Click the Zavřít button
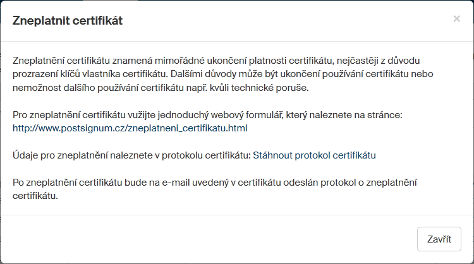Viewport: 474px width, 264px height. (439, 239)
